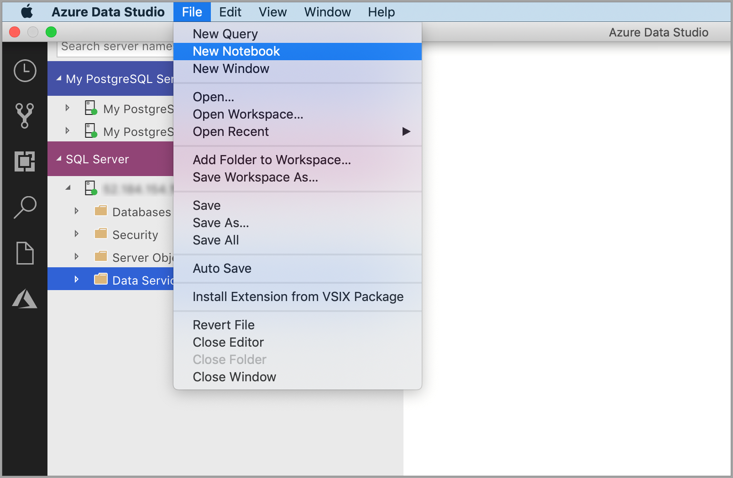The image size is (733, 478).
Task: Click the green zoom window button
Action: [x=51, y=32]
